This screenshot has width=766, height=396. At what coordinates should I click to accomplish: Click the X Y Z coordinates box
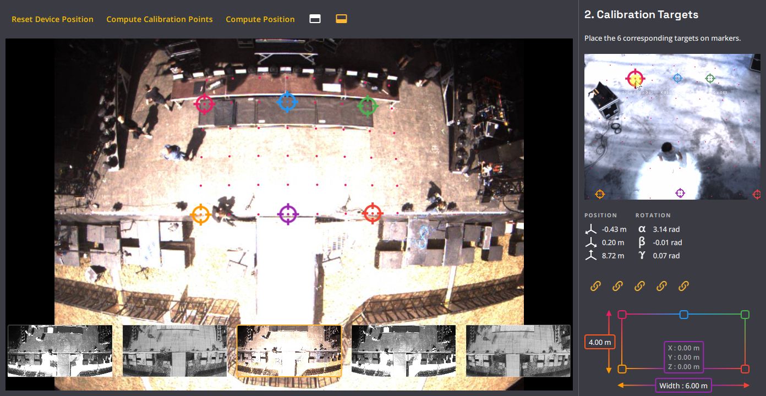click(683, 357)
